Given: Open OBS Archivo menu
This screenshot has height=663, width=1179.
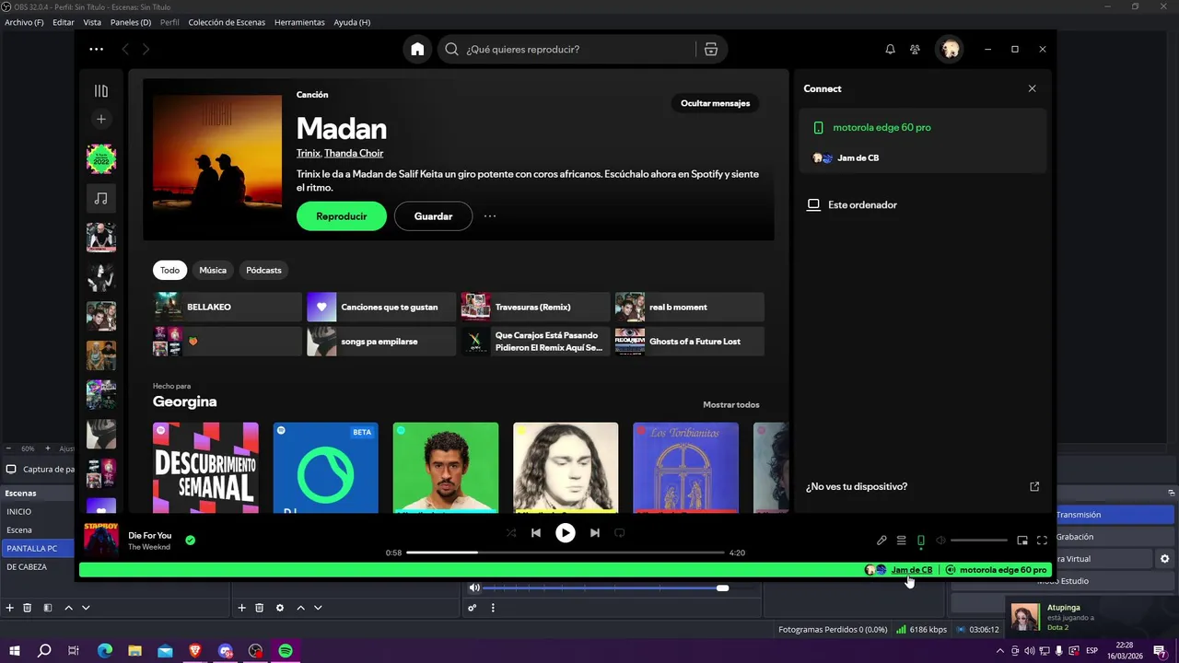Looking at the screenshot, I should (24, 22).
